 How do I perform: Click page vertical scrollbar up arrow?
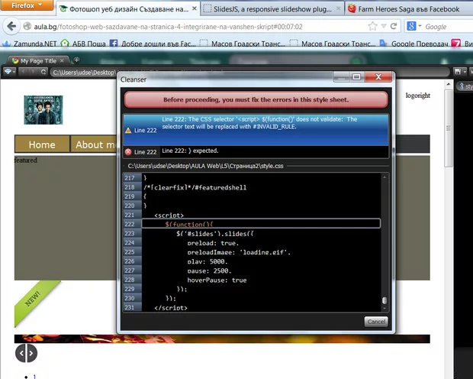[449, 84]
